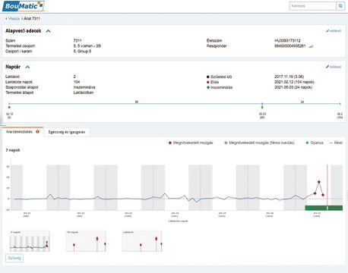Collapse the Alapvető adatok section

point(49,31)
